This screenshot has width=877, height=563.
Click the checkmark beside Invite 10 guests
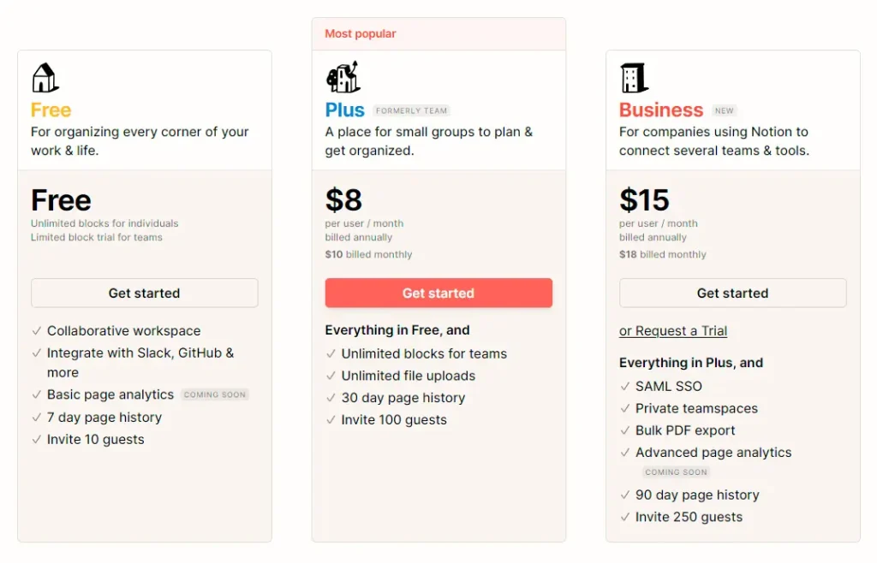point(37,440)
